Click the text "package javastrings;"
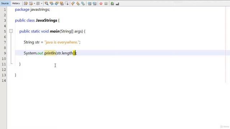 [32, 10]
